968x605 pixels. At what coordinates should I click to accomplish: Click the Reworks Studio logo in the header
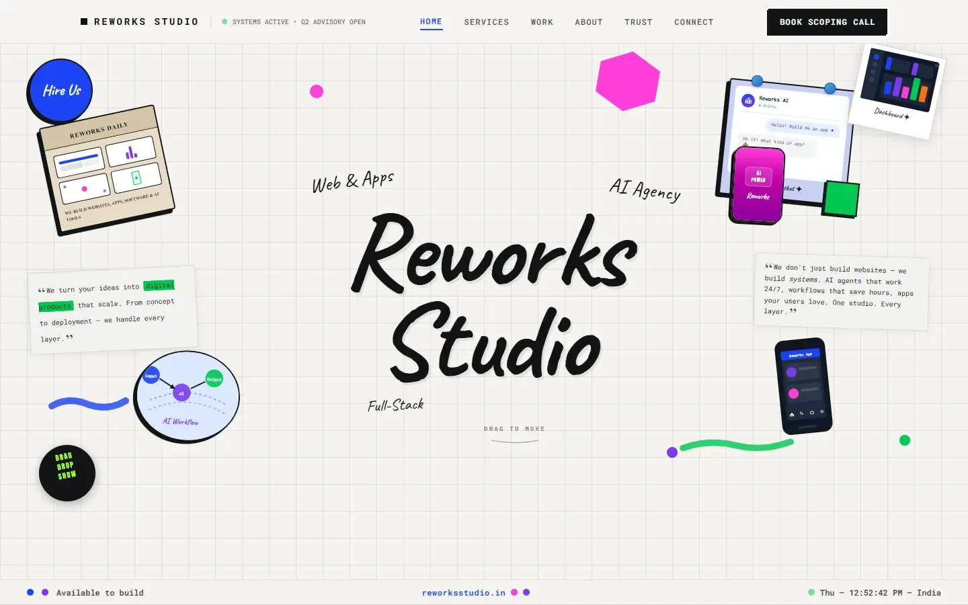point(140,22)
